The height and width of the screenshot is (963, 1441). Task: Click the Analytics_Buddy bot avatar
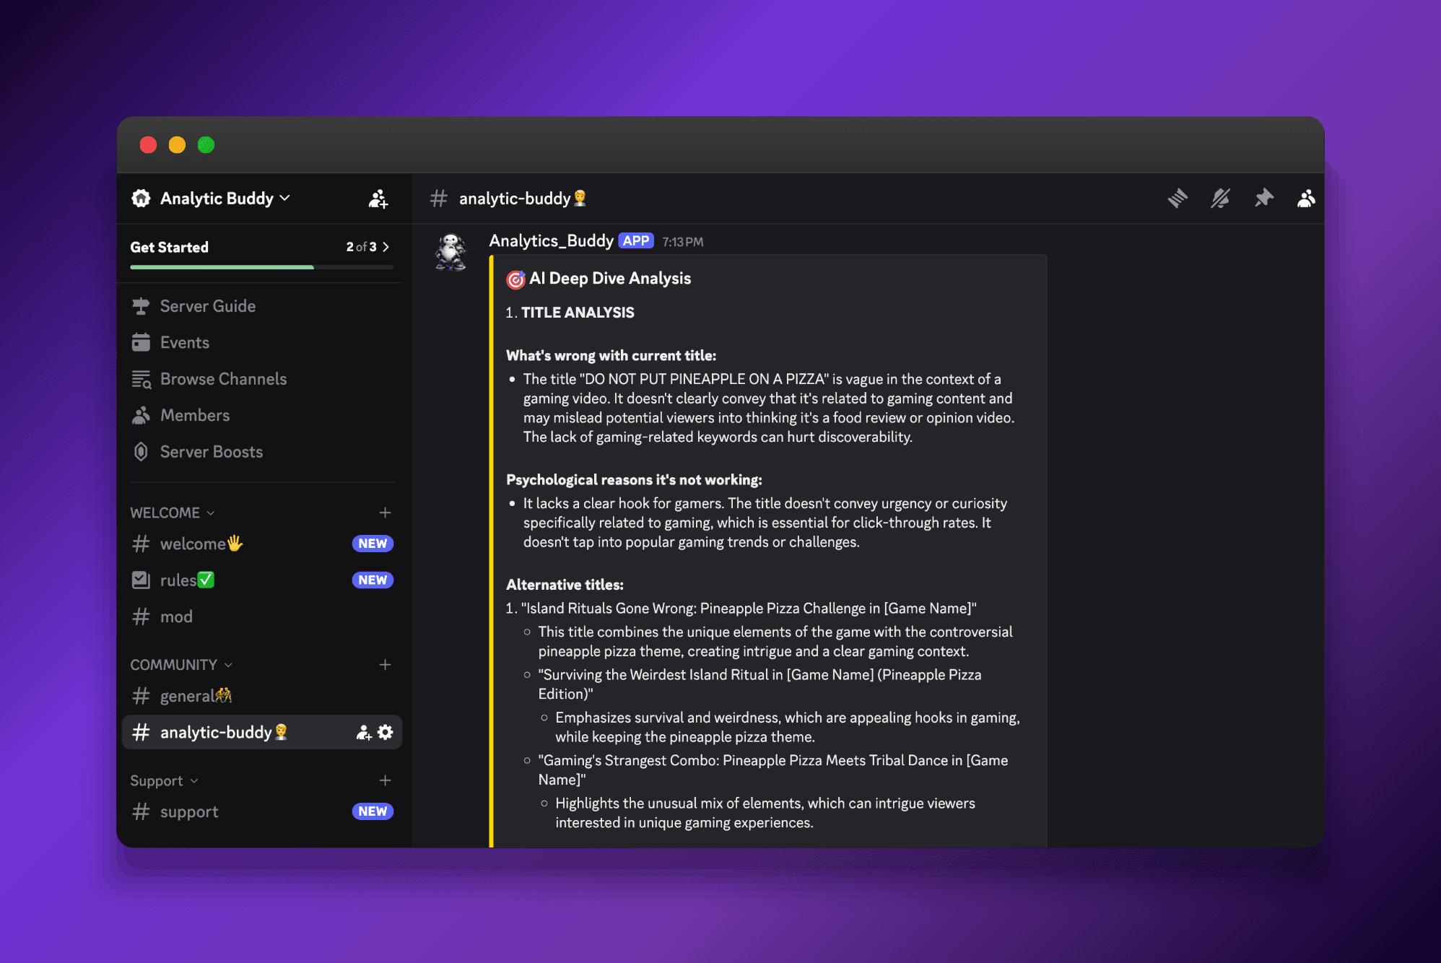(451, 253)
